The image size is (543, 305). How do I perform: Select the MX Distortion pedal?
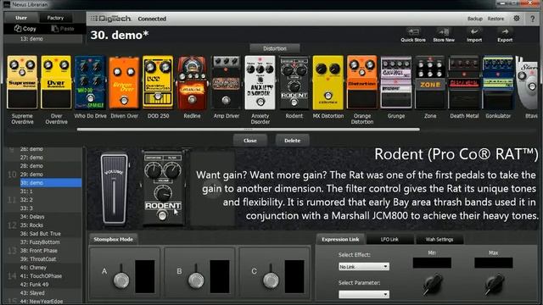pyautogui.click(x=328, y=82)
